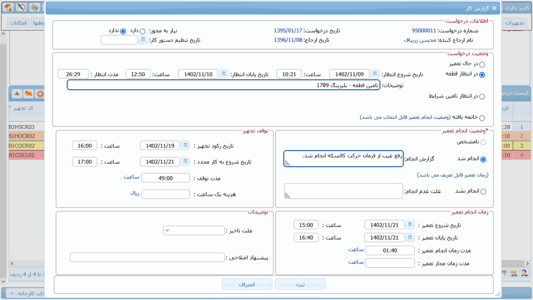Click the home icon in the top toolbar
The height and width of the screenshot is (300, 533).
(9, 8)
